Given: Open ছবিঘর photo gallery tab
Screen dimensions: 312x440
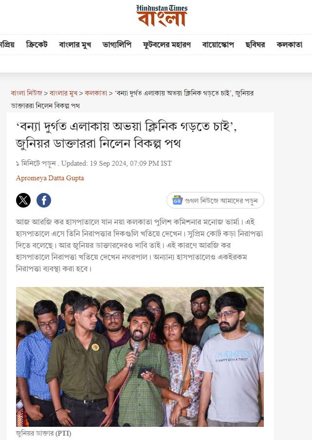Looking at the screenshot, I should (255, 45).
